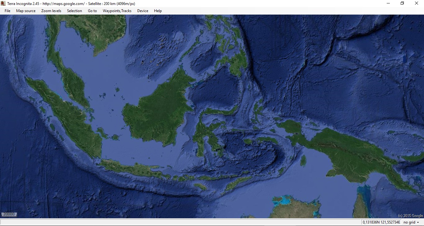Restore down the application window
The image size is (424, 226).
(402, 3)
